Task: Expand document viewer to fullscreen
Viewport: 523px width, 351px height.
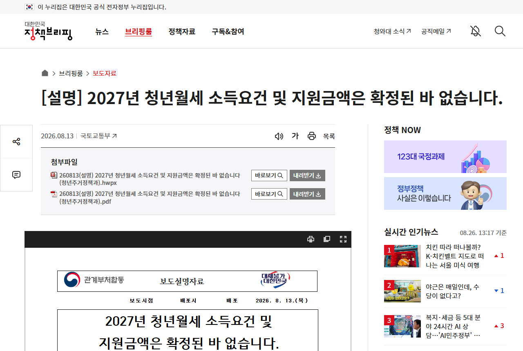Action: tap(343, 239)
